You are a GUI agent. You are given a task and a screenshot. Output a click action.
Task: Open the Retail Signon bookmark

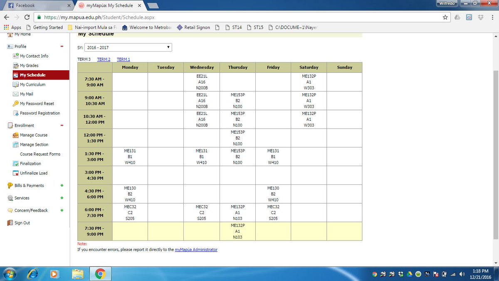tap(193, 27)
